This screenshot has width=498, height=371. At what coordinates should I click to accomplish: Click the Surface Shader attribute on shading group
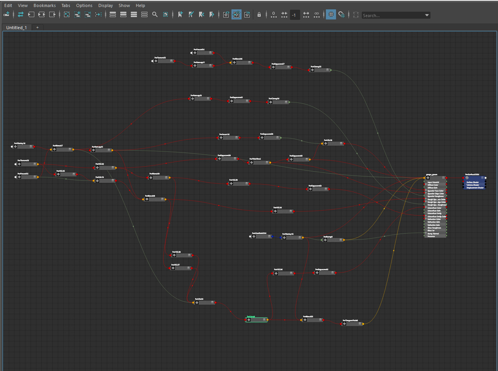[x=472, y=182]
